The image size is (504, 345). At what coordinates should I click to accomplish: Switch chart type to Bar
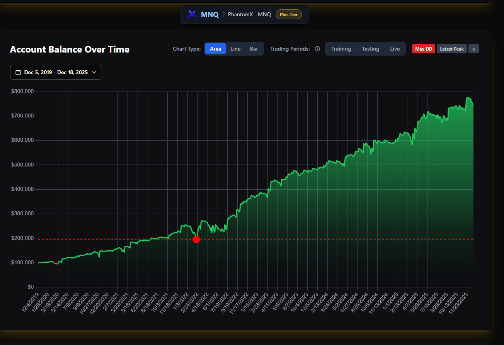tap(254, 49)
